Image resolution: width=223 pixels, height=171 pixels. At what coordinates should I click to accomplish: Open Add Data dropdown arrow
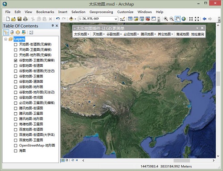pos(75,19)
